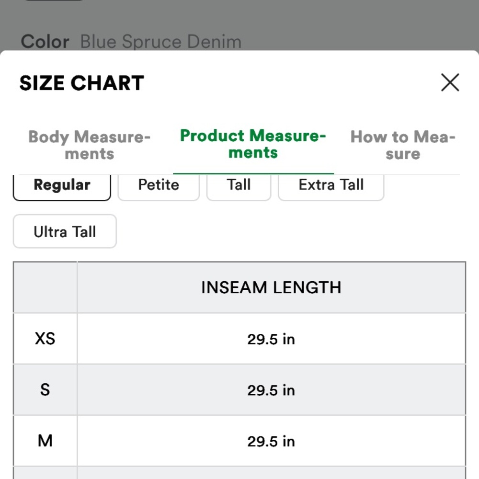Screen dimensions: 479x479
Task: Click the Blue Spruce Denim color label
Action: (160, 42)
